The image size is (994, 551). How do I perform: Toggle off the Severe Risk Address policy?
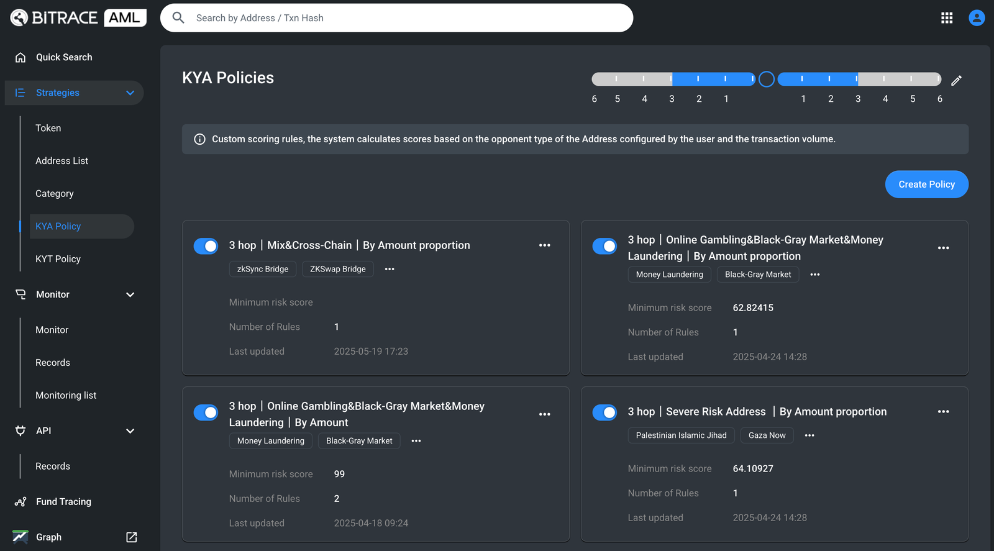pos(604,412)
